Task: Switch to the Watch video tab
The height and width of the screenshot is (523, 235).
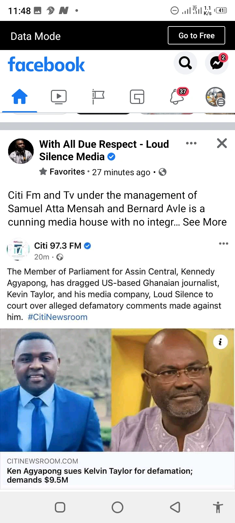Action: coord(59,97)
